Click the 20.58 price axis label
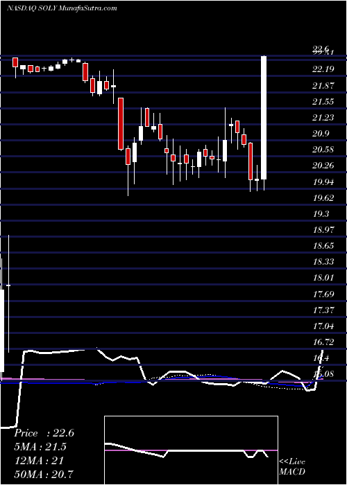Image resolution: width=347 pixels, height=485 pixels. click(x=323, y=150)
